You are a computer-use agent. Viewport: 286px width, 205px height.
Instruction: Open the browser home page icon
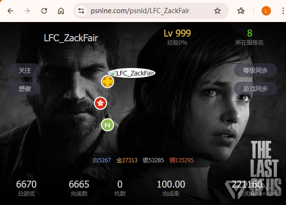(x=61, y=11)
